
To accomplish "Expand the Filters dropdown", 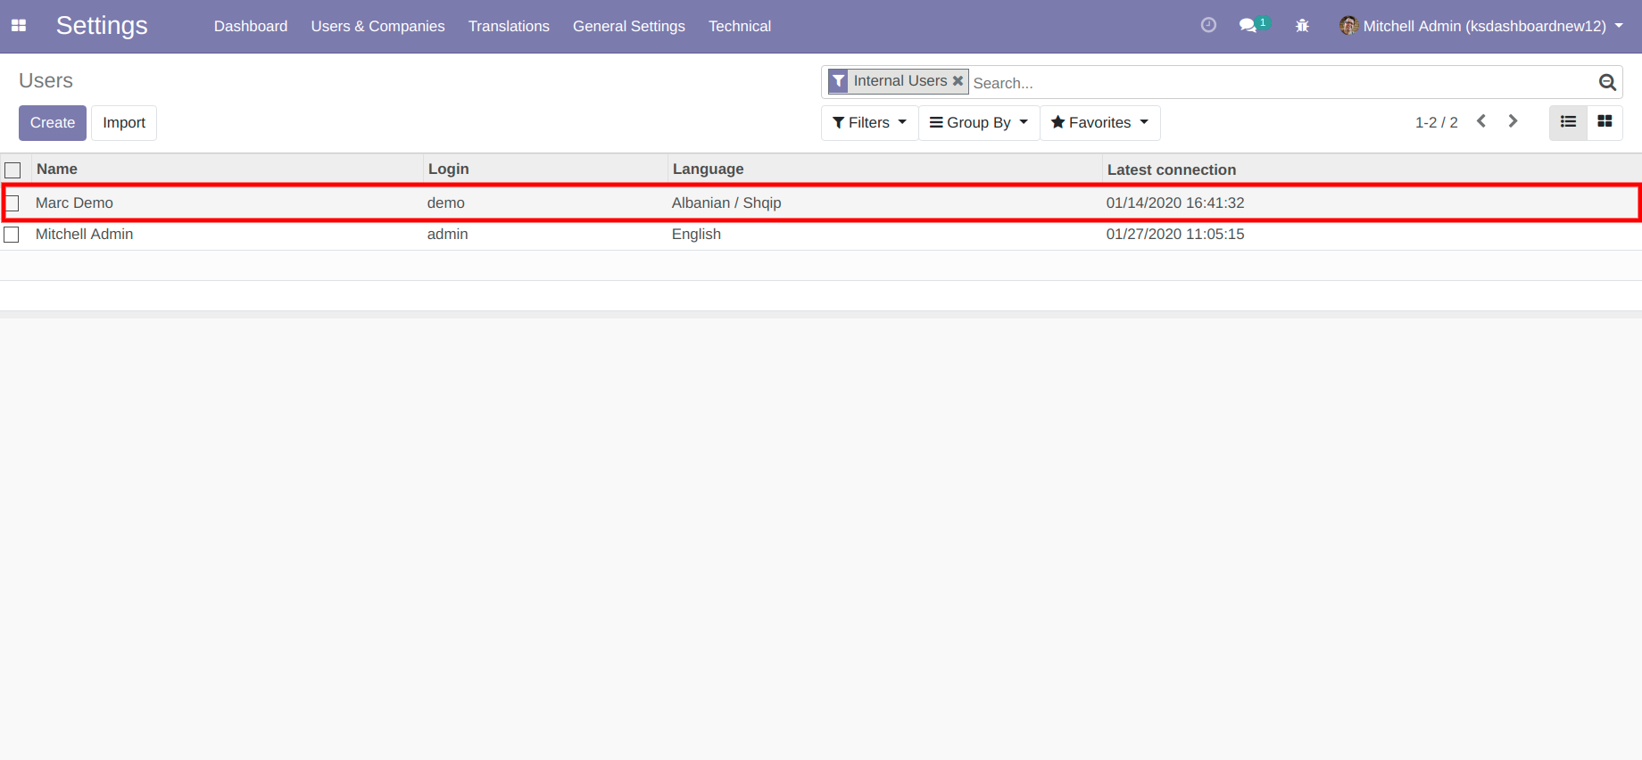I will [869, 123].
